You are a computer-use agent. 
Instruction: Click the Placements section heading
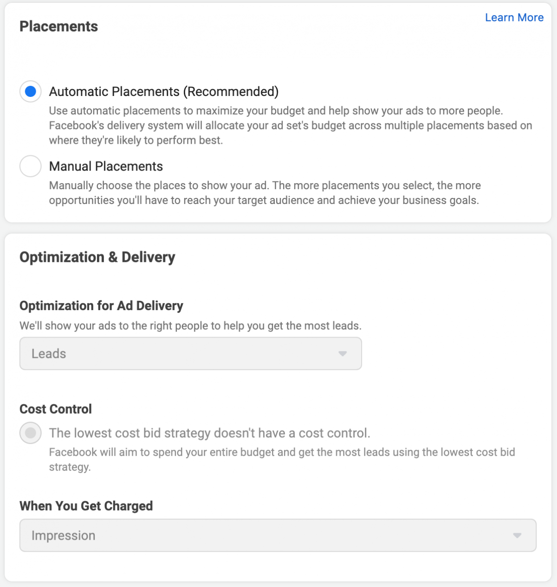coord(58,26)
